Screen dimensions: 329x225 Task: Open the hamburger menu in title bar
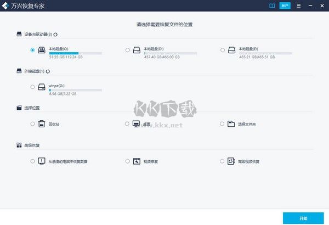(x=298, y=5)
